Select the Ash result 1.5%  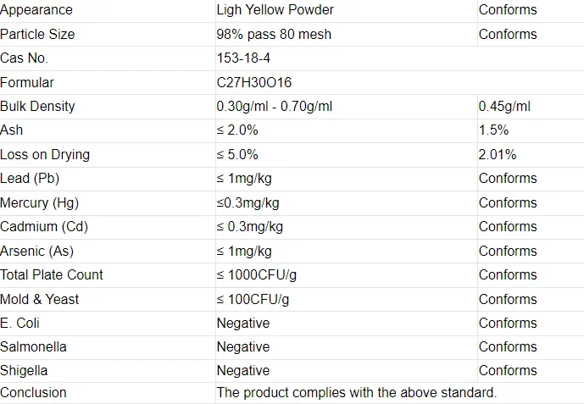tap(493, 130)
